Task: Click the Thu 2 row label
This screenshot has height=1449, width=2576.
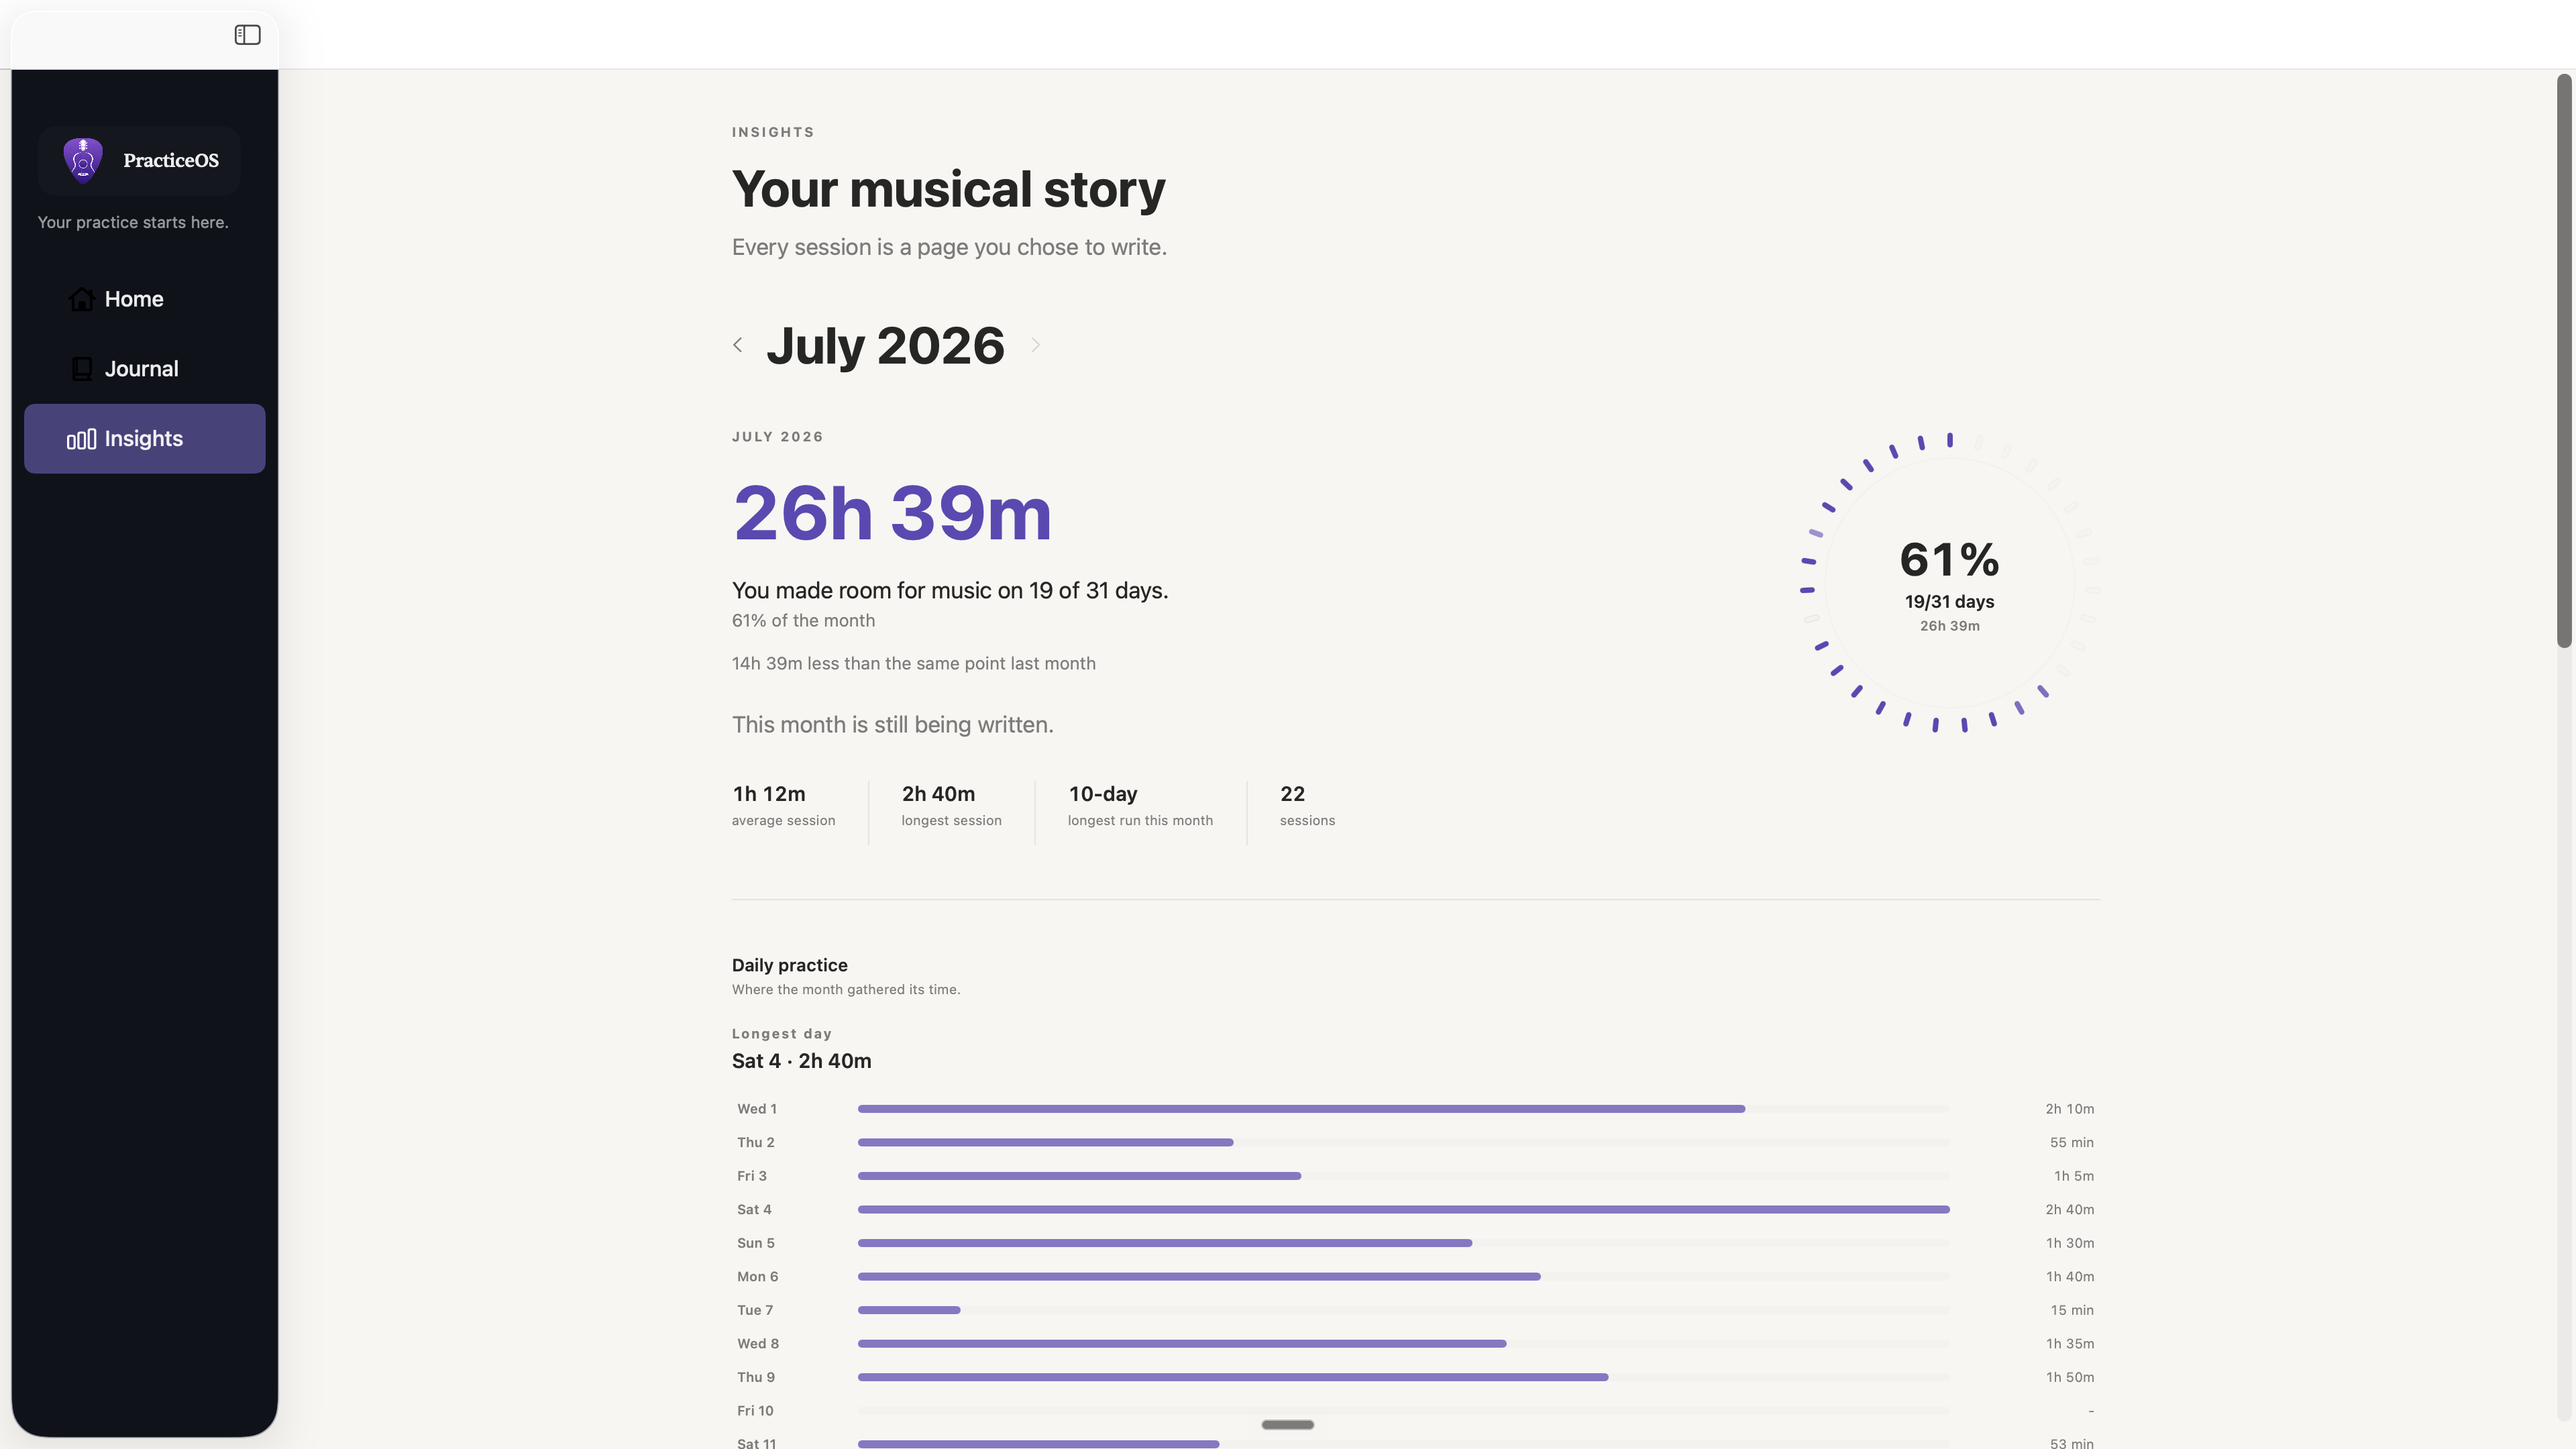Action: pyautogui.click(x=755, y=1142)
